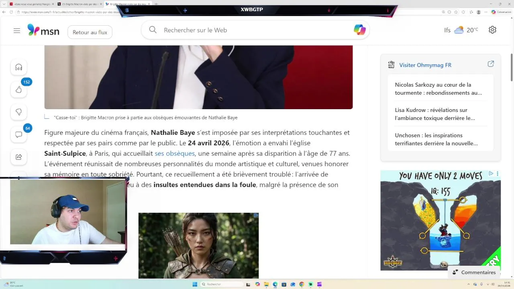
Task: Listen to article with headphones icon
Action: coord(18,67)
